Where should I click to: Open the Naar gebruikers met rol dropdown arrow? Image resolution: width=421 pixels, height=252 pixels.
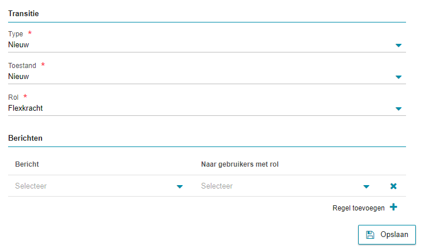[366, 187]
